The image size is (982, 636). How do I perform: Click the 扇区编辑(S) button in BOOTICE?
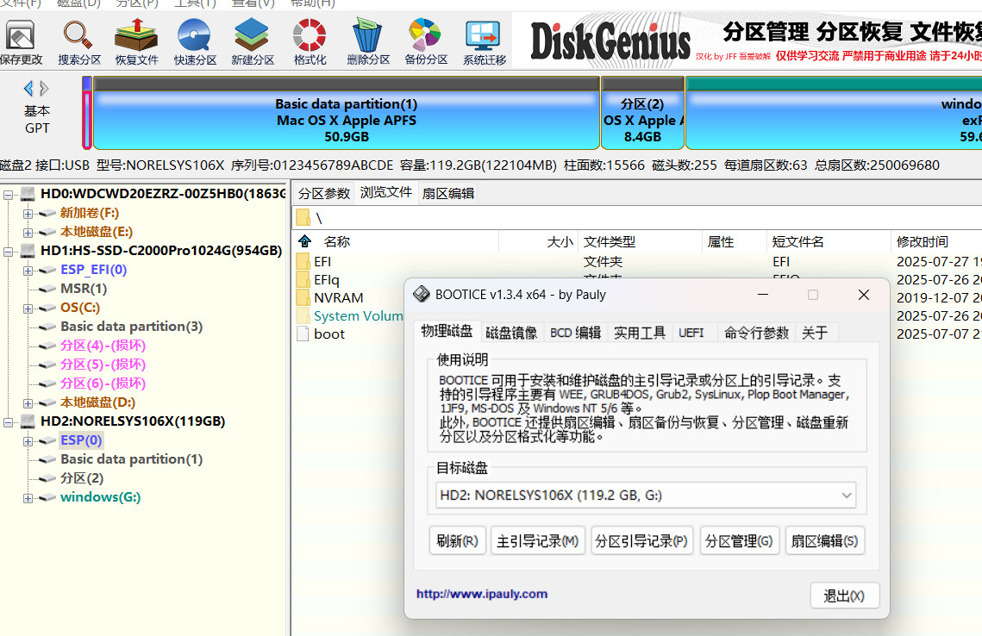[825, 541]
